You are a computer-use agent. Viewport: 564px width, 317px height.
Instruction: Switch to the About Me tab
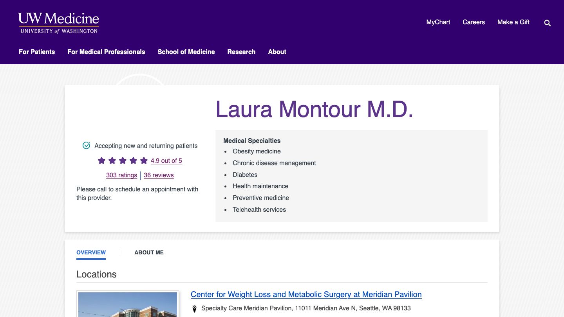(149, 252)
